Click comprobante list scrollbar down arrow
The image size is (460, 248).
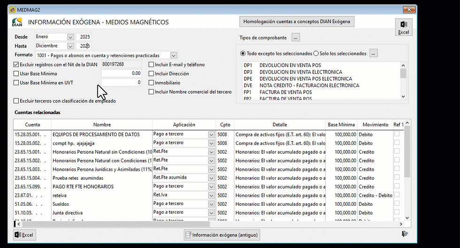(403, 97)
